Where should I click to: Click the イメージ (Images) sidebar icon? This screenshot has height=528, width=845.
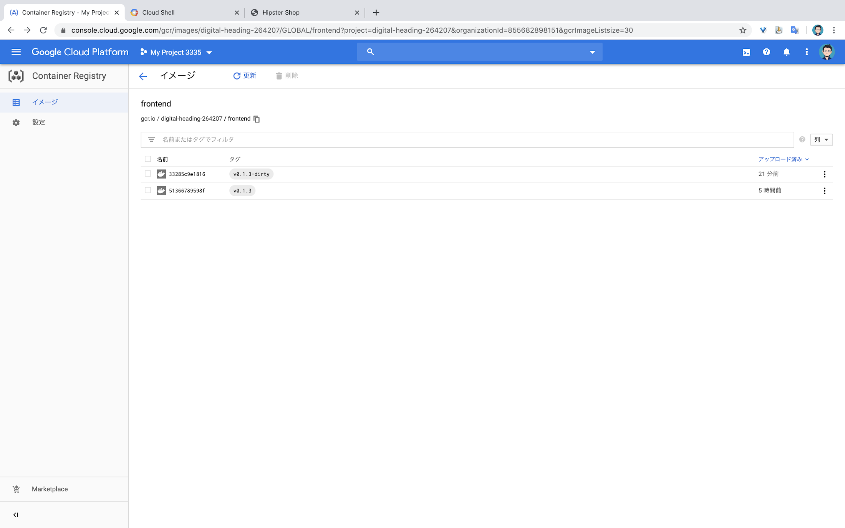(16, 102)
